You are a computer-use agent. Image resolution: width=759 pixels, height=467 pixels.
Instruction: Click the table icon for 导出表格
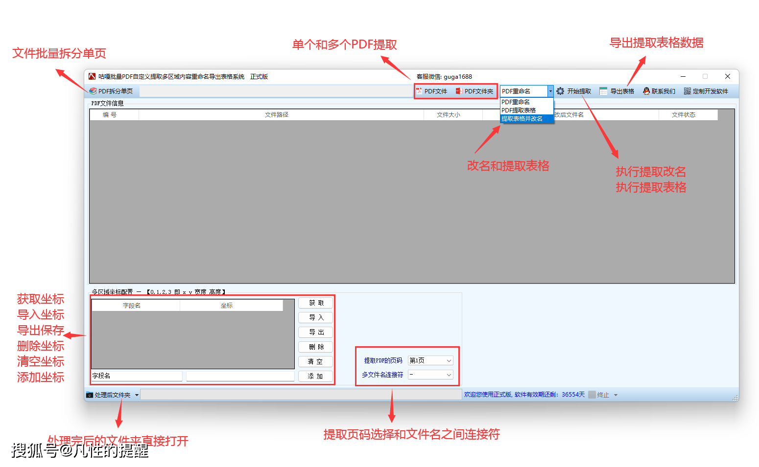[x=603, y=91]
